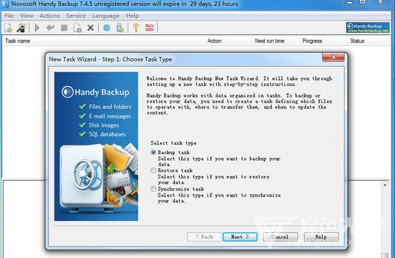Click the app icon in title bar
Image resolution: width=395 pixels, height=258 pixels.
[x=5, y=3]
